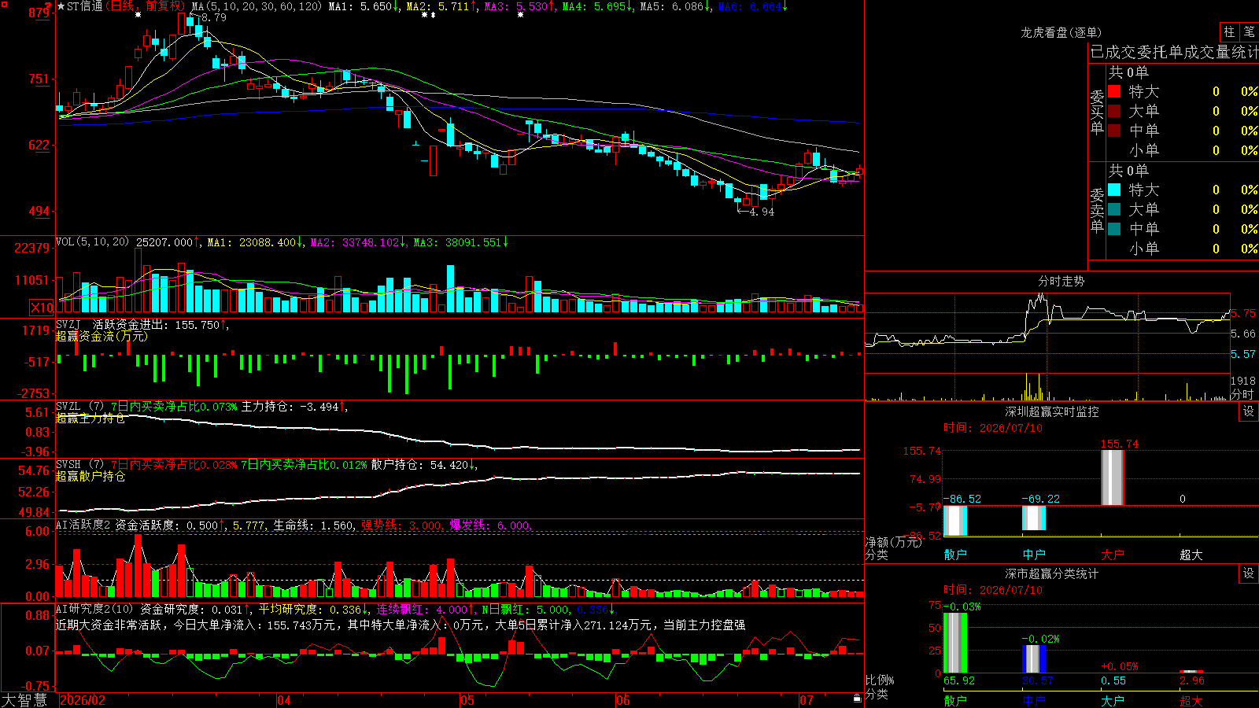Click the 分时走势 panel title
1259x708 pixels.
1061,281
